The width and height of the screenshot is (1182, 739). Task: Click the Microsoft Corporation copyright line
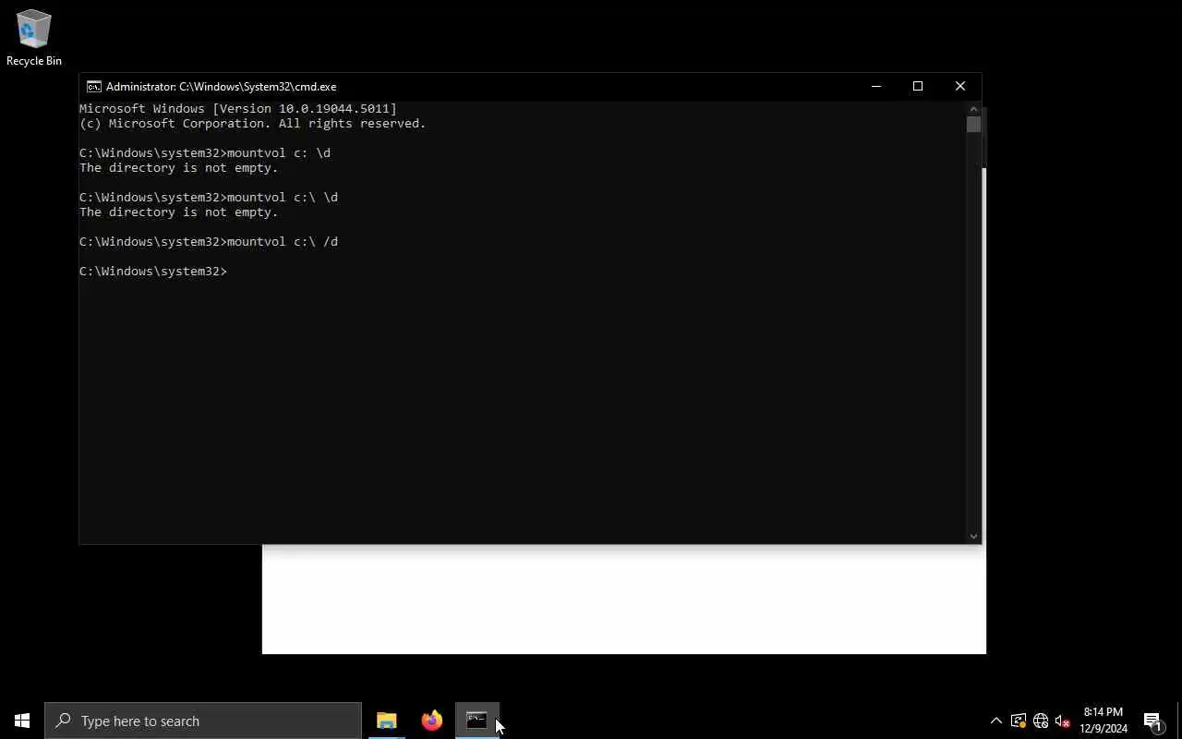click(253, 124)
